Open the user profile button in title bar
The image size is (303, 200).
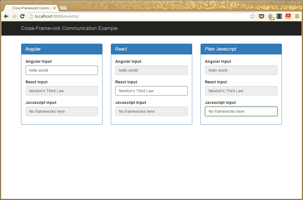coord(271,2)
